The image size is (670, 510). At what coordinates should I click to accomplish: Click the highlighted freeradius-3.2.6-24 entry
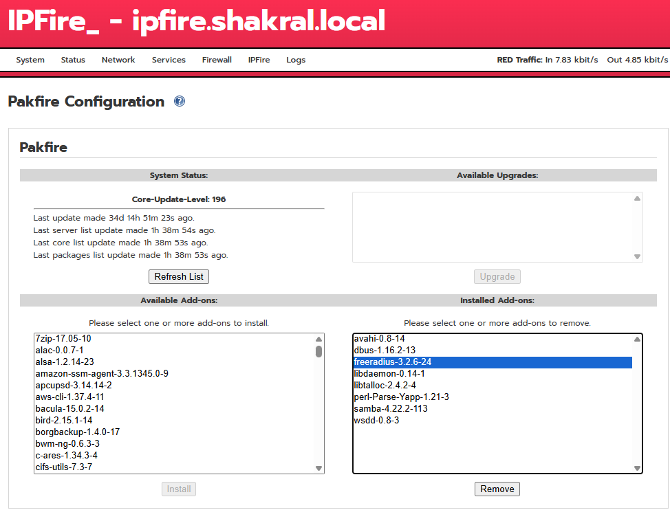click(493, 362)
